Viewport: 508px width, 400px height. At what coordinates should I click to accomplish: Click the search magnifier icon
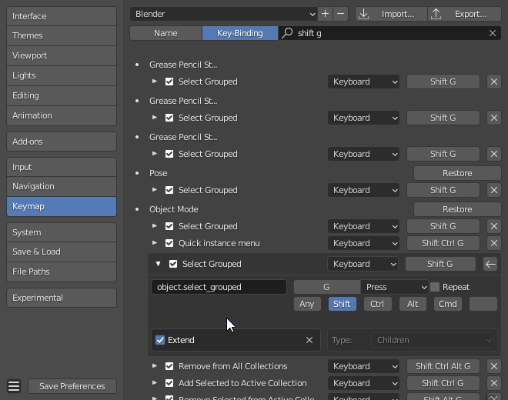point(287,33)
